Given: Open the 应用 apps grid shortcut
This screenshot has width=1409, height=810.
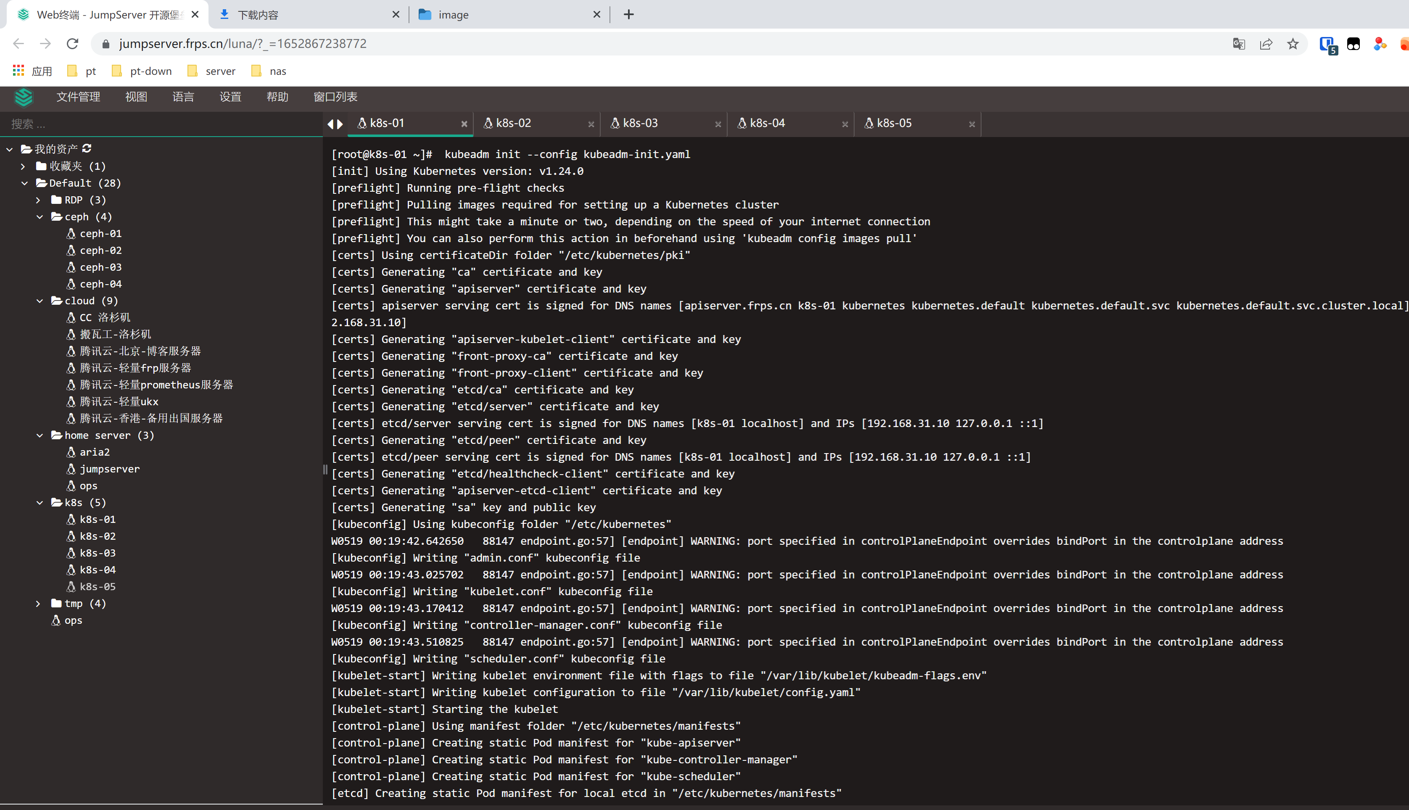Looking at the screenshot, I should pyautogui.click(x=32, y=71).
